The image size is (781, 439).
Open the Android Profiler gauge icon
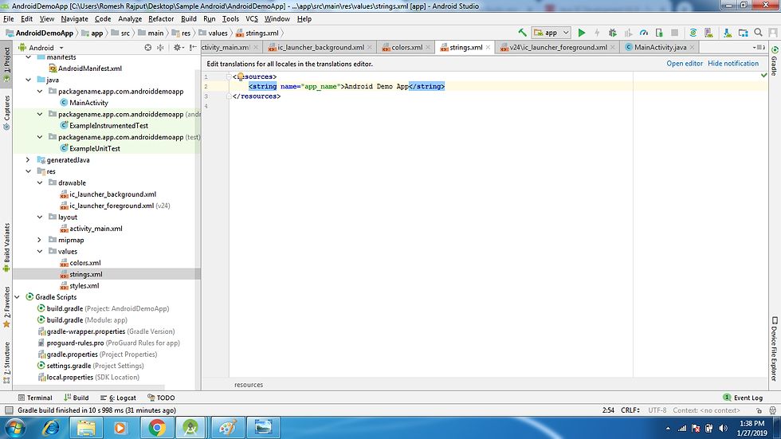[x=644, y=33]
